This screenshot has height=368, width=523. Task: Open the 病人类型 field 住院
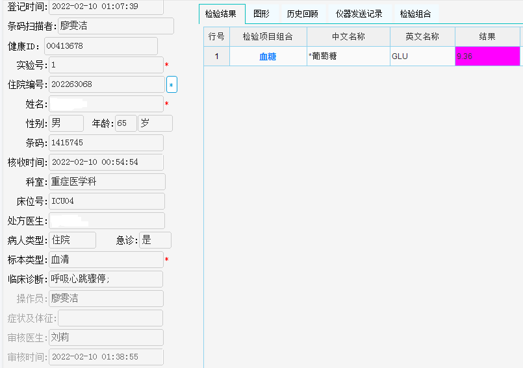[x=72, y=240]
